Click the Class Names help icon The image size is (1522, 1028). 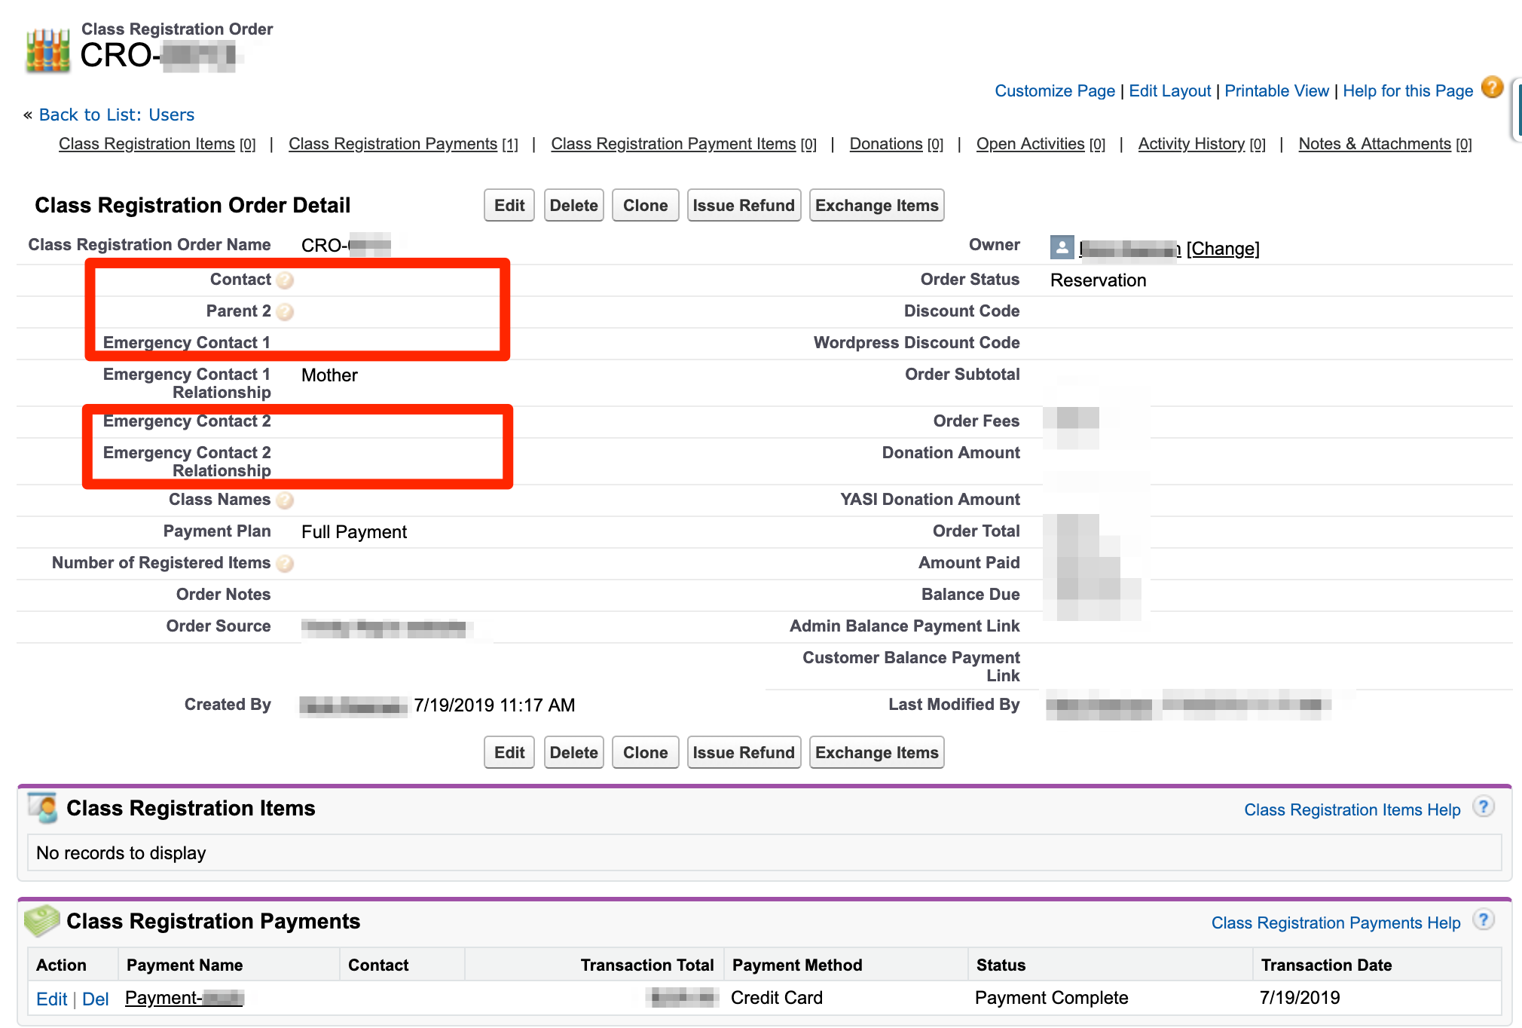click(285, 500)
